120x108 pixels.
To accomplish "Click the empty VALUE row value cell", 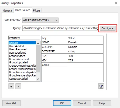I will (x=85, y=65).
